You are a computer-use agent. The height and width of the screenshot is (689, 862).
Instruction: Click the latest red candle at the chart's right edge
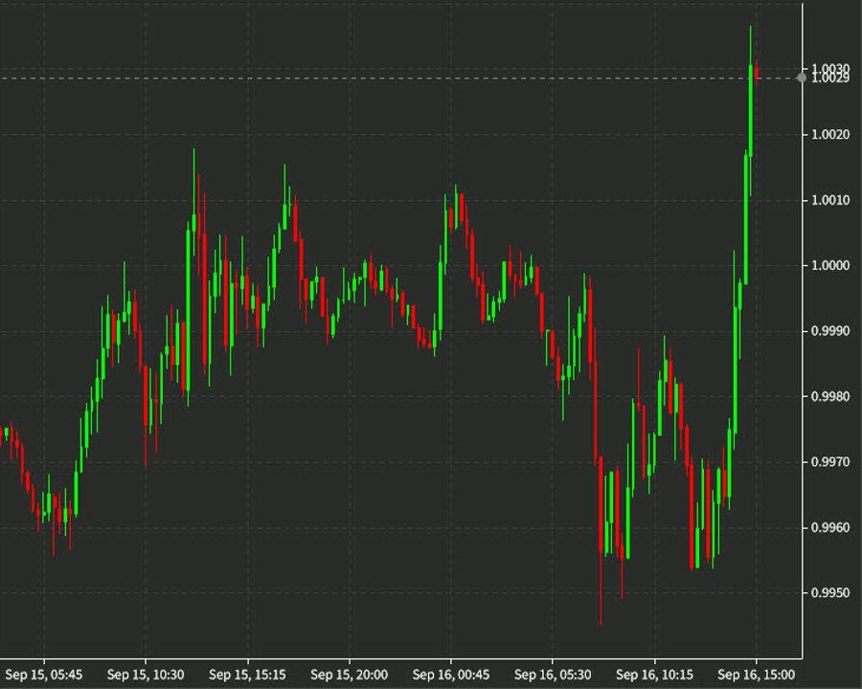click(x=757, y=72)
